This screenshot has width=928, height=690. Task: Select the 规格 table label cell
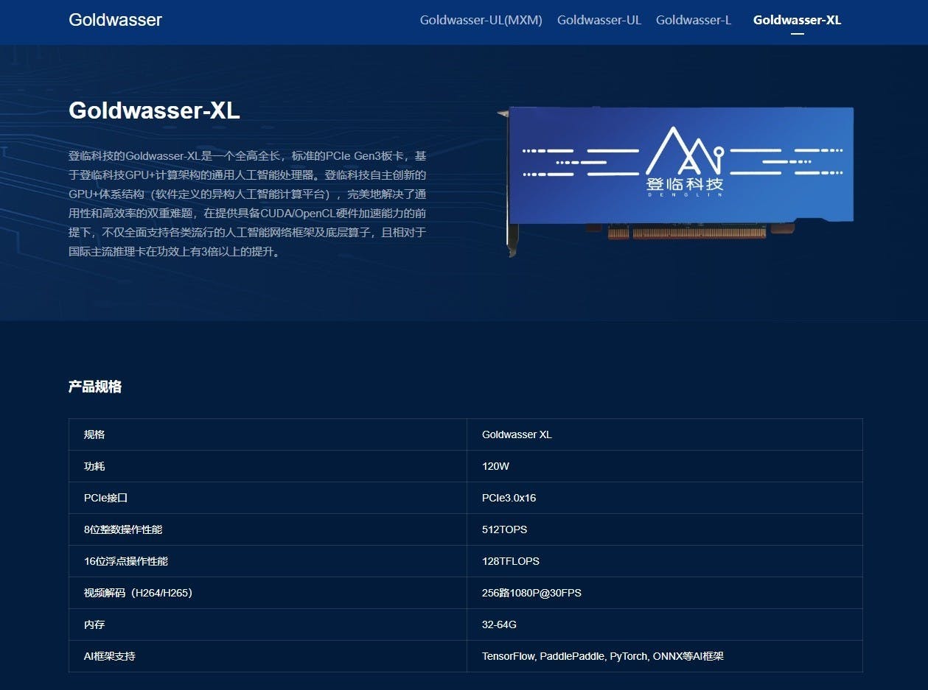coord(268,434)
